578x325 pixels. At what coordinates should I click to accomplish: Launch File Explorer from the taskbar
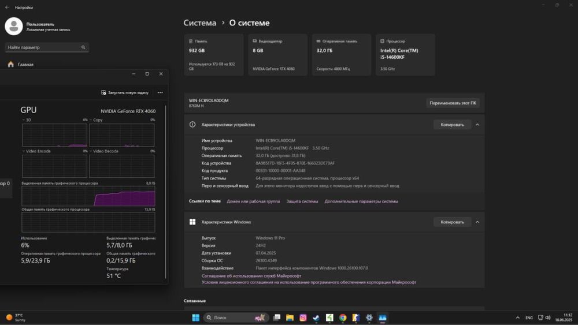[x=290, y=317]
